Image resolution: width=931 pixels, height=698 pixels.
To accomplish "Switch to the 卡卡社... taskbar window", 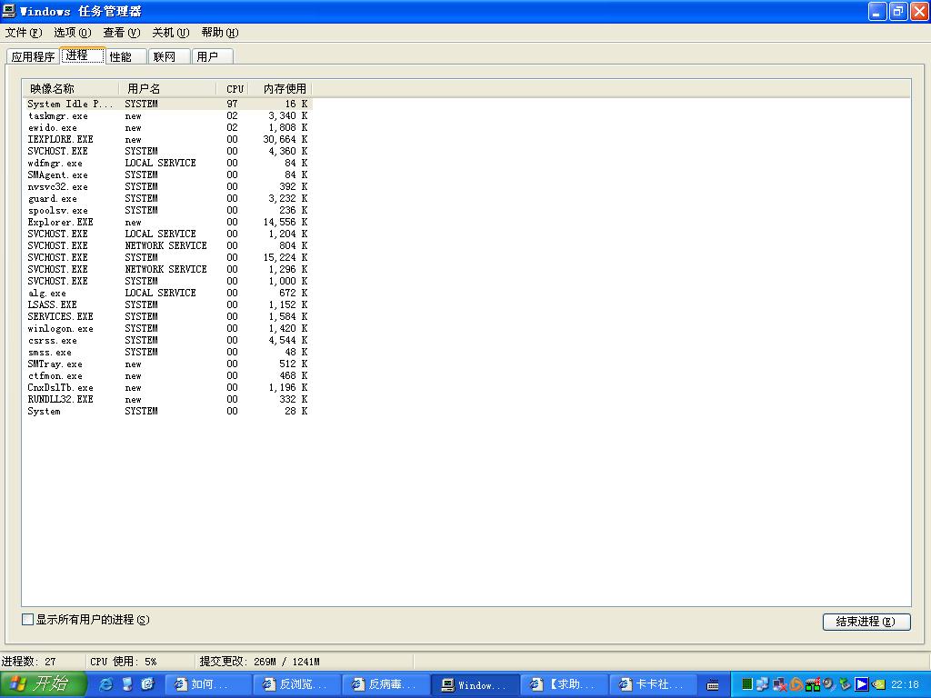I will point(653,685).
